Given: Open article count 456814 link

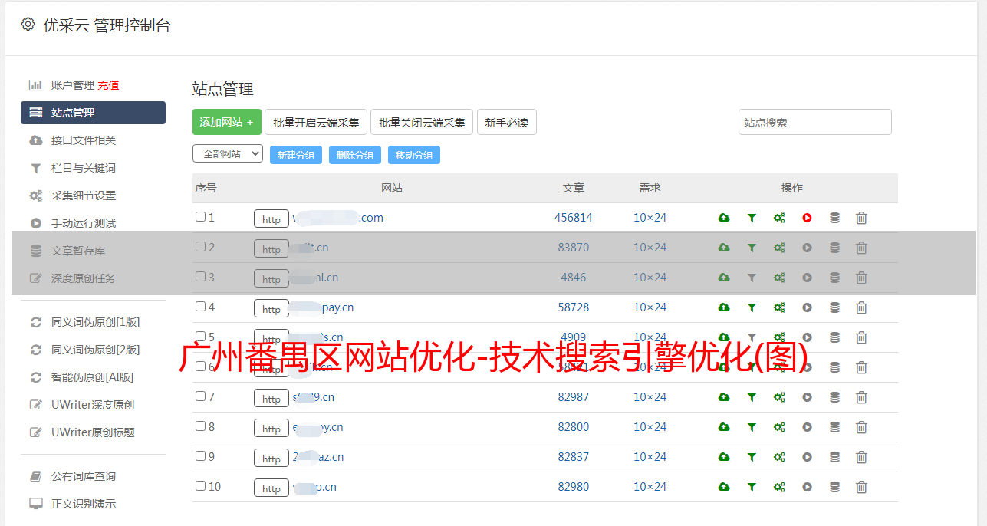Looking at the screenshot, I should 574,218.
